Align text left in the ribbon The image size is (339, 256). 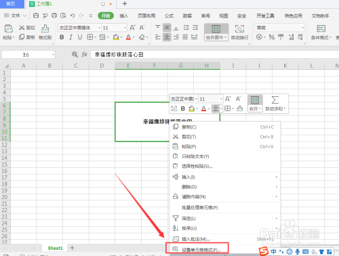click(158, 37)
